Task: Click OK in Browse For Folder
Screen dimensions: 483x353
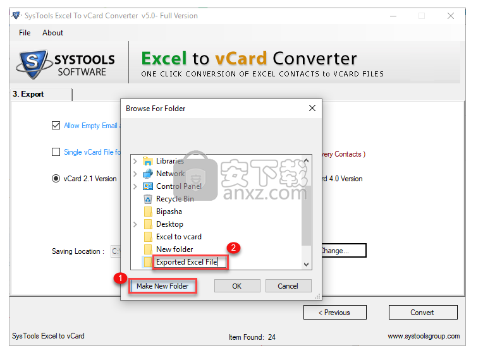Action: [x=237, y=286]
